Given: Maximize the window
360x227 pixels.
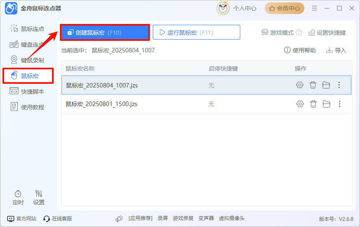Looking at the screenshot, I should click(339, 9).
